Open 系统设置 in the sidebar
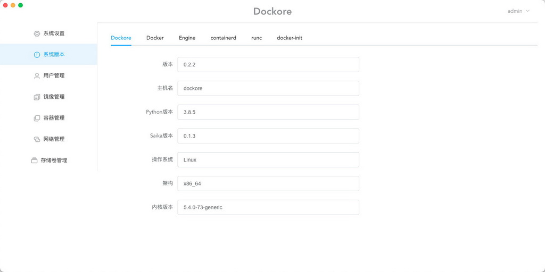The image size is (545, 272). pyautogui.click(x=48, y=33)
